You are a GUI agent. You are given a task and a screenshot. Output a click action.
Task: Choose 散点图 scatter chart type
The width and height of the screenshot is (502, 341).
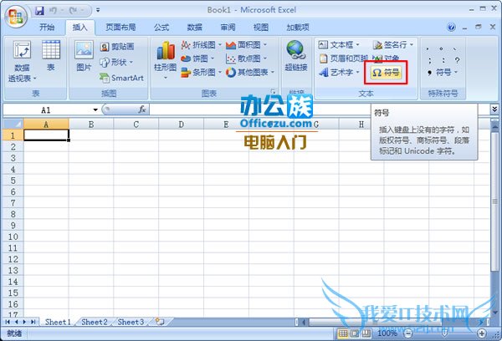[x=246, y=59]
